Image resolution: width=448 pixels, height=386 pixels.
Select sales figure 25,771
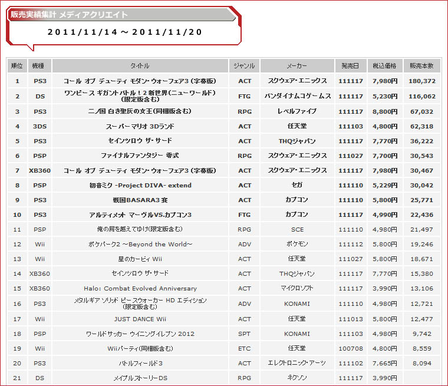tap(422, 200)
